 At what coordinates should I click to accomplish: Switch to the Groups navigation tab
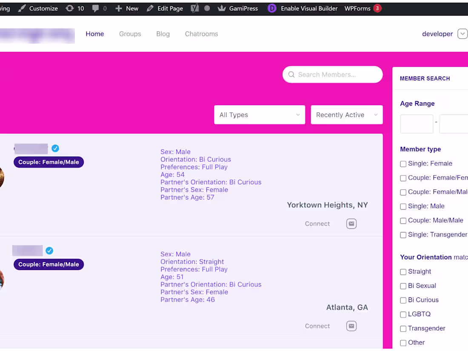(x=130, y=34)
